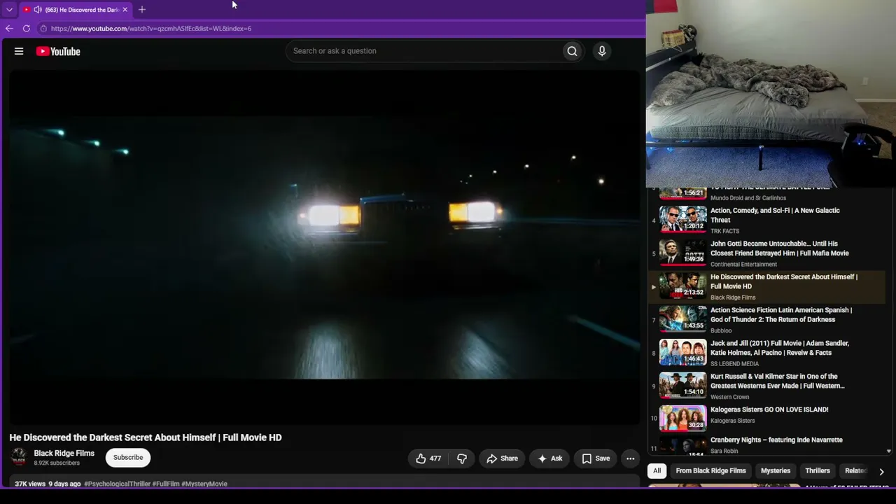Click the browser address bar URL
This screenshot has width=896, height=504.
(x=151, y=29)
